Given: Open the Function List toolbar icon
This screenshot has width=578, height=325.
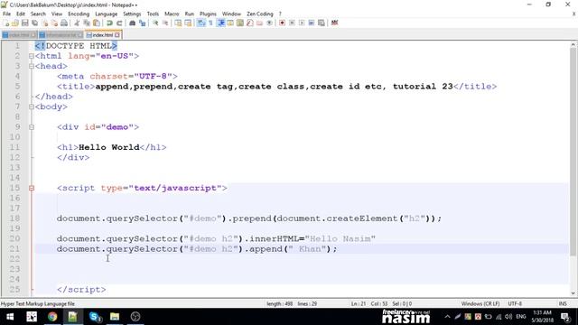Looking at the screenshot, I should [x=250, y=23].
